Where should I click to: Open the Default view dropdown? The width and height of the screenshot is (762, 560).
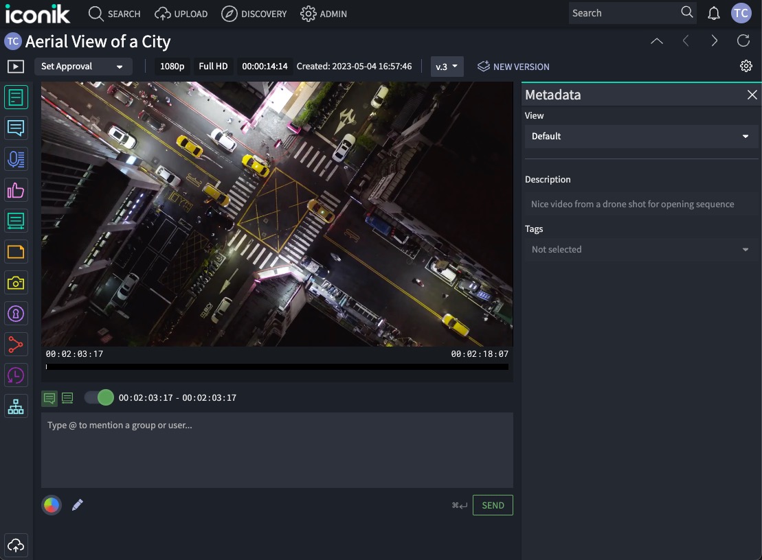coord(640,136)
